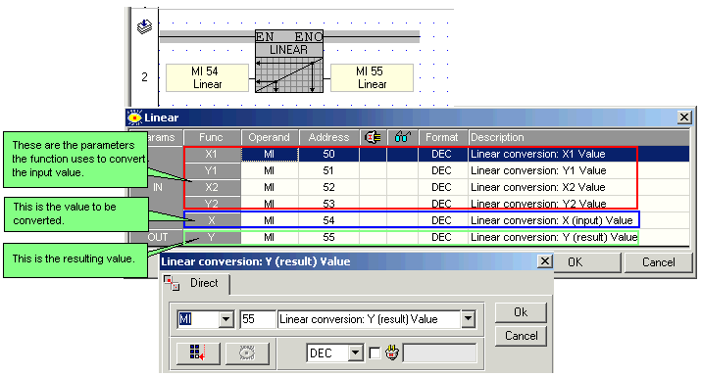Open the MI operand type dropdown
701x376 pixels.
tap(225, 319)
